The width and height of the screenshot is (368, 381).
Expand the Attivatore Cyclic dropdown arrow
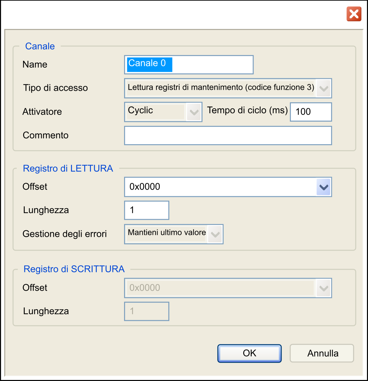point(194,112)
